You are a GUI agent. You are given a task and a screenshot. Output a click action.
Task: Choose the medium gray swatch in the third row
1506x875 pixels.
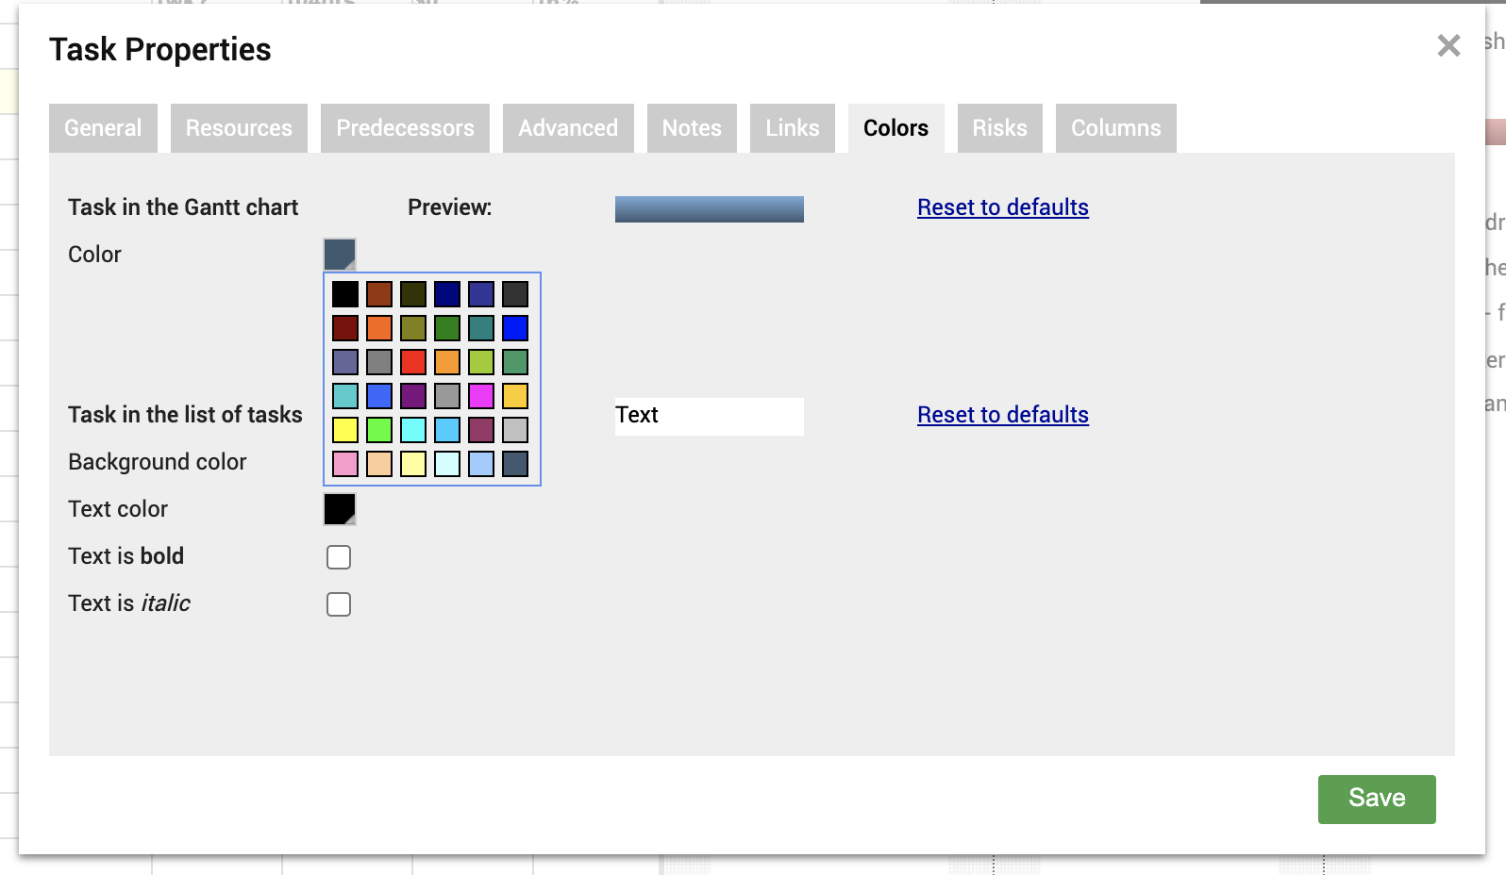pos(379,362)
